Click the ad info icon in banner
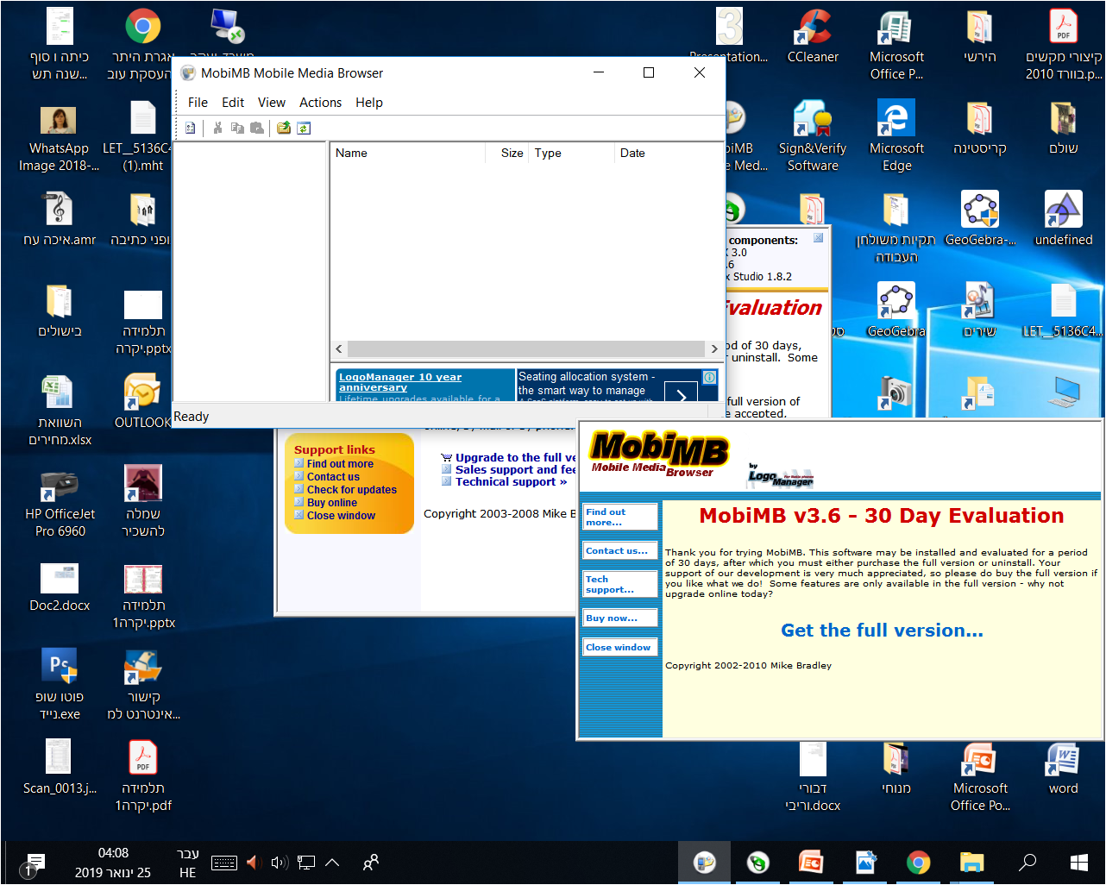This screenshot has height=885, width=1106. [x=709, y=377]
